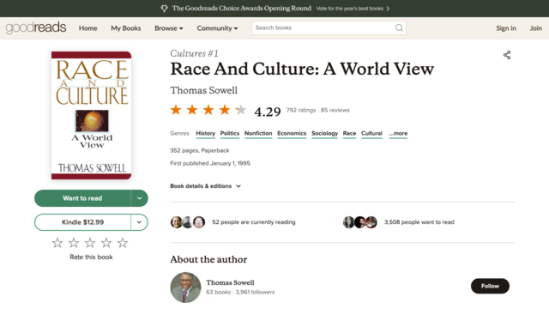This screenshot has width=549, height=309.
Task: Follow Thomas Sowell
Action: coord(490,286)
